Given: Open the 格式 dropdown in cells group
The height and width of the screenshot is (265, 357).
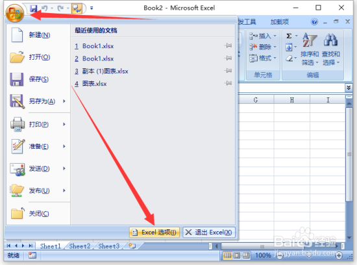Looking at the screenshot, I should [262, 58].
